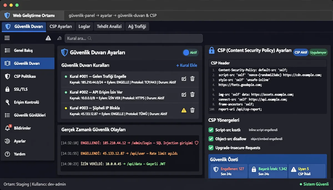Viewport: 333px width, 190px height.
Task: Uncheck Script-src kısıtlı checkbox
Action: pyautogui.click(x=211, y=130)
